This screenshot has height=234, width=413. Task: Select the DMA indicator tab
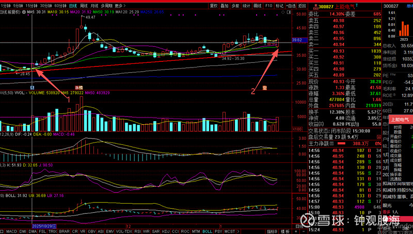click(x=33, y=231)
